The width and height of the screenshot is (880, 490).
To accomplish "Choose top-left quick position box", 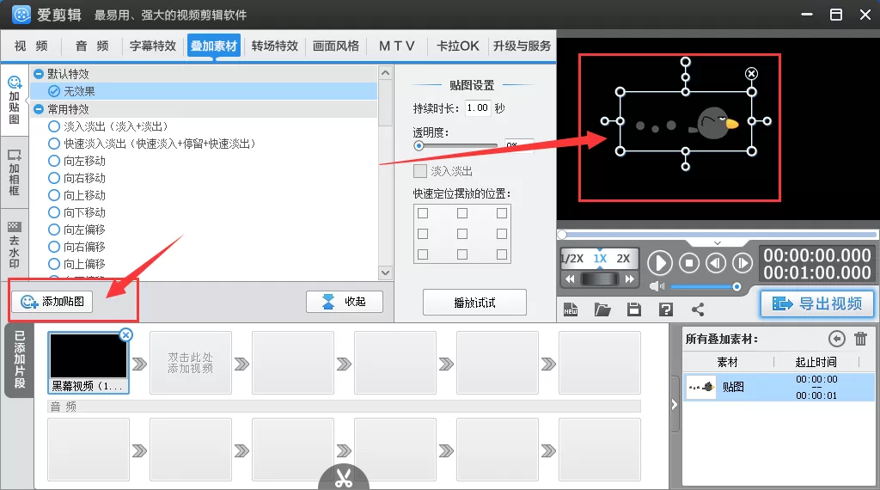I will pyautogui.click(x=423, y=213).
